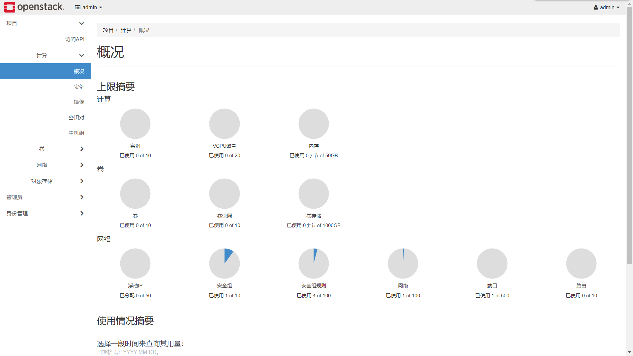Click the 安全组 usage pie chart
633x356 pixels.
225,263
